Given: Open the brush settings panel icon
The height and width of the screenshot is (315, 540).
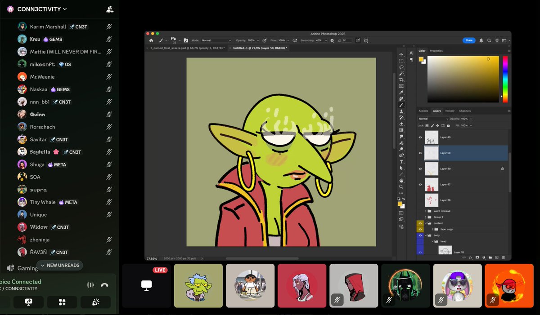Looking at the screenshot, I should tap(186, 40).
